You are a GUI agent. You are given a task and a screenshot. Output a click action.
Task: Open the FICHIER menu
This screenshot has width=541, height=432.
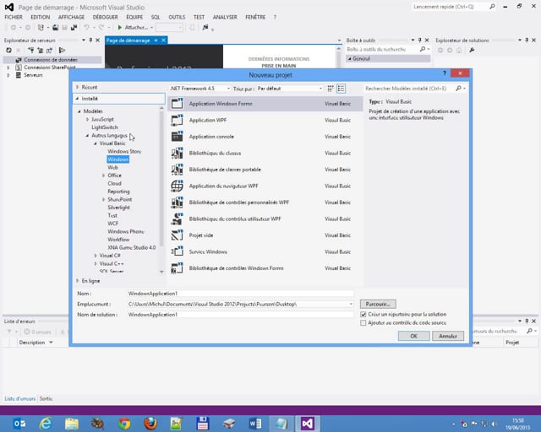click(x=14, y=17)
